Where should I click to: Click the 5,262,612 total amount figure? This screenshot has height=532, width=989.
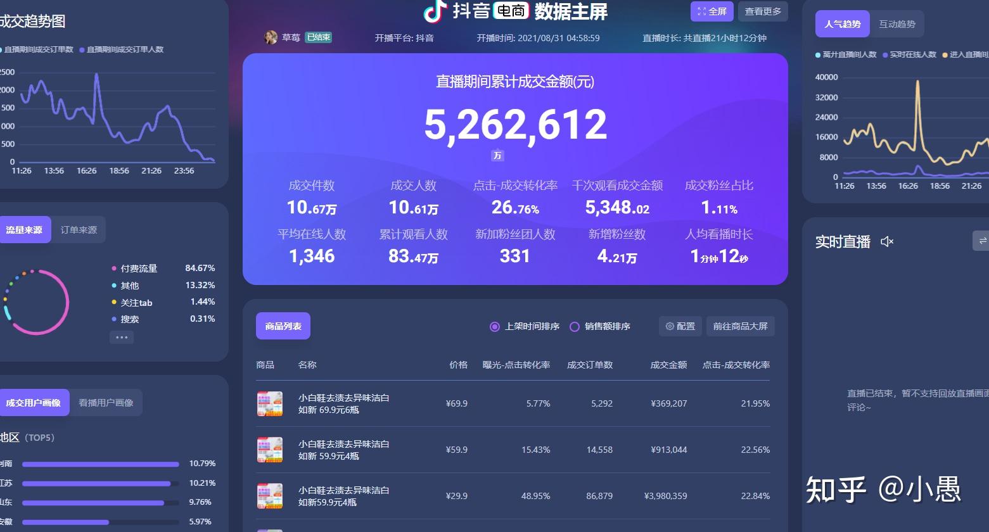pyautogui.click(x=515, y=125)
